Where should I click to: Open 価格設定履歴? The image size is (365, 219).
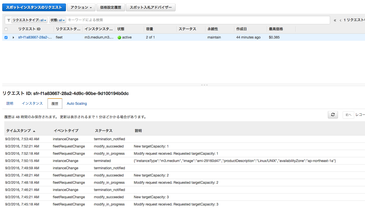tap(111, 7)
